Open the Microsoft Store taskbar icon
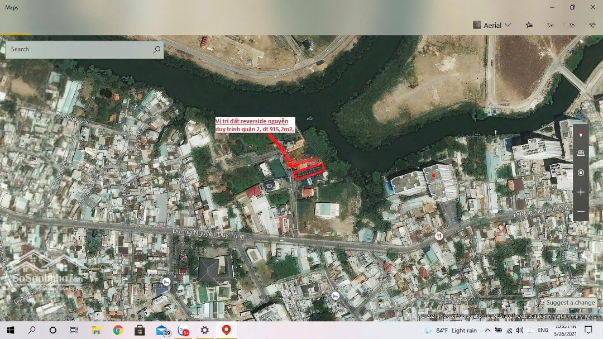The image size is (603, 339). point(140,330)
